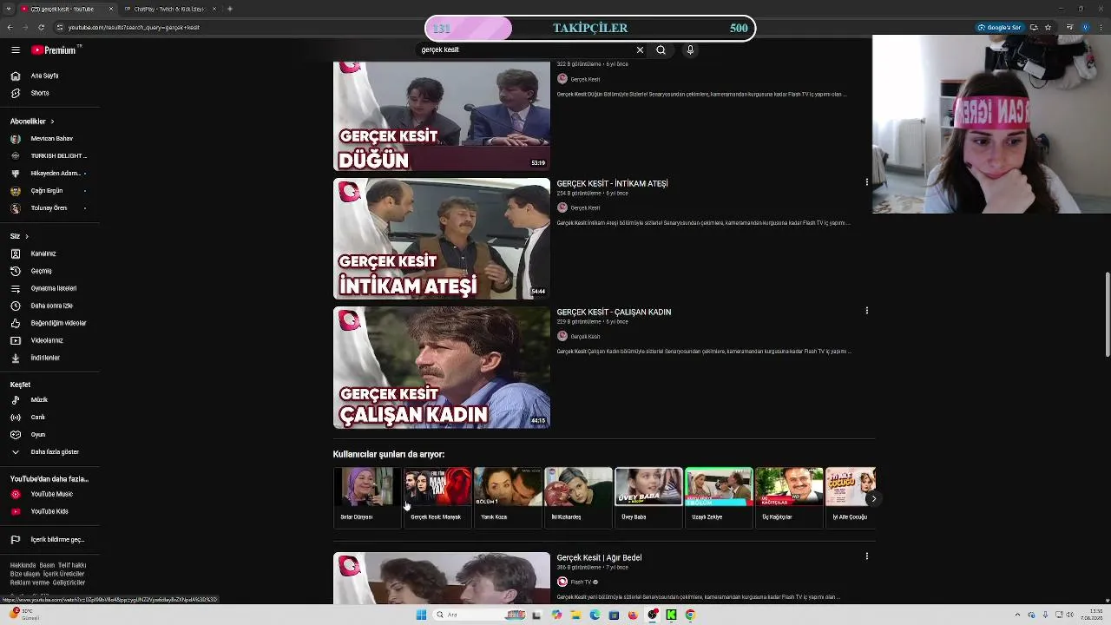Viewport: 1111px width, 625px height.
Task: Show next related searches with arrow
Action: click(873, 498)
